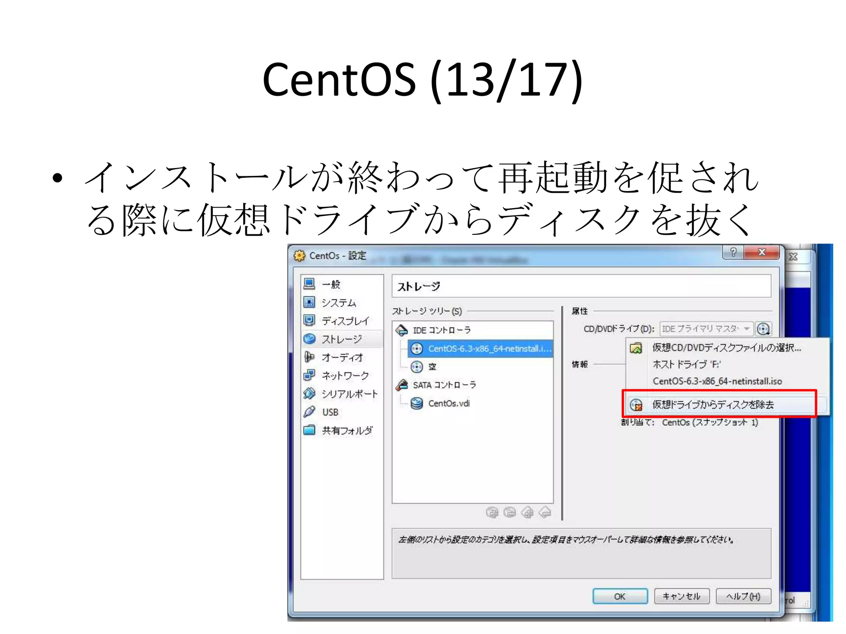846x634 pixels.
Task: Click the キャンセル button
Action: click(x=682, y=596)
